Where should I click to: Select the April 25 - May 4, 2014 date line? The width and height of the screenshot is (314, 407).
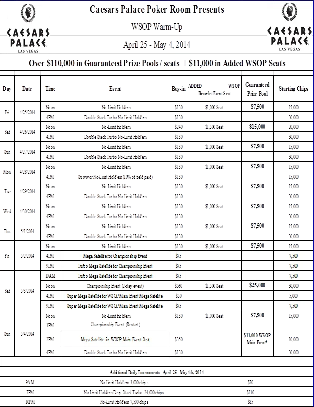[157, 45]
